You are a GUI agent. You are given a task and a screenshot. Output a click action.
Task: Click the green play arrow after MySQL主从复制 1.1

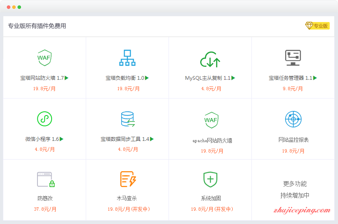click(233, 78)
